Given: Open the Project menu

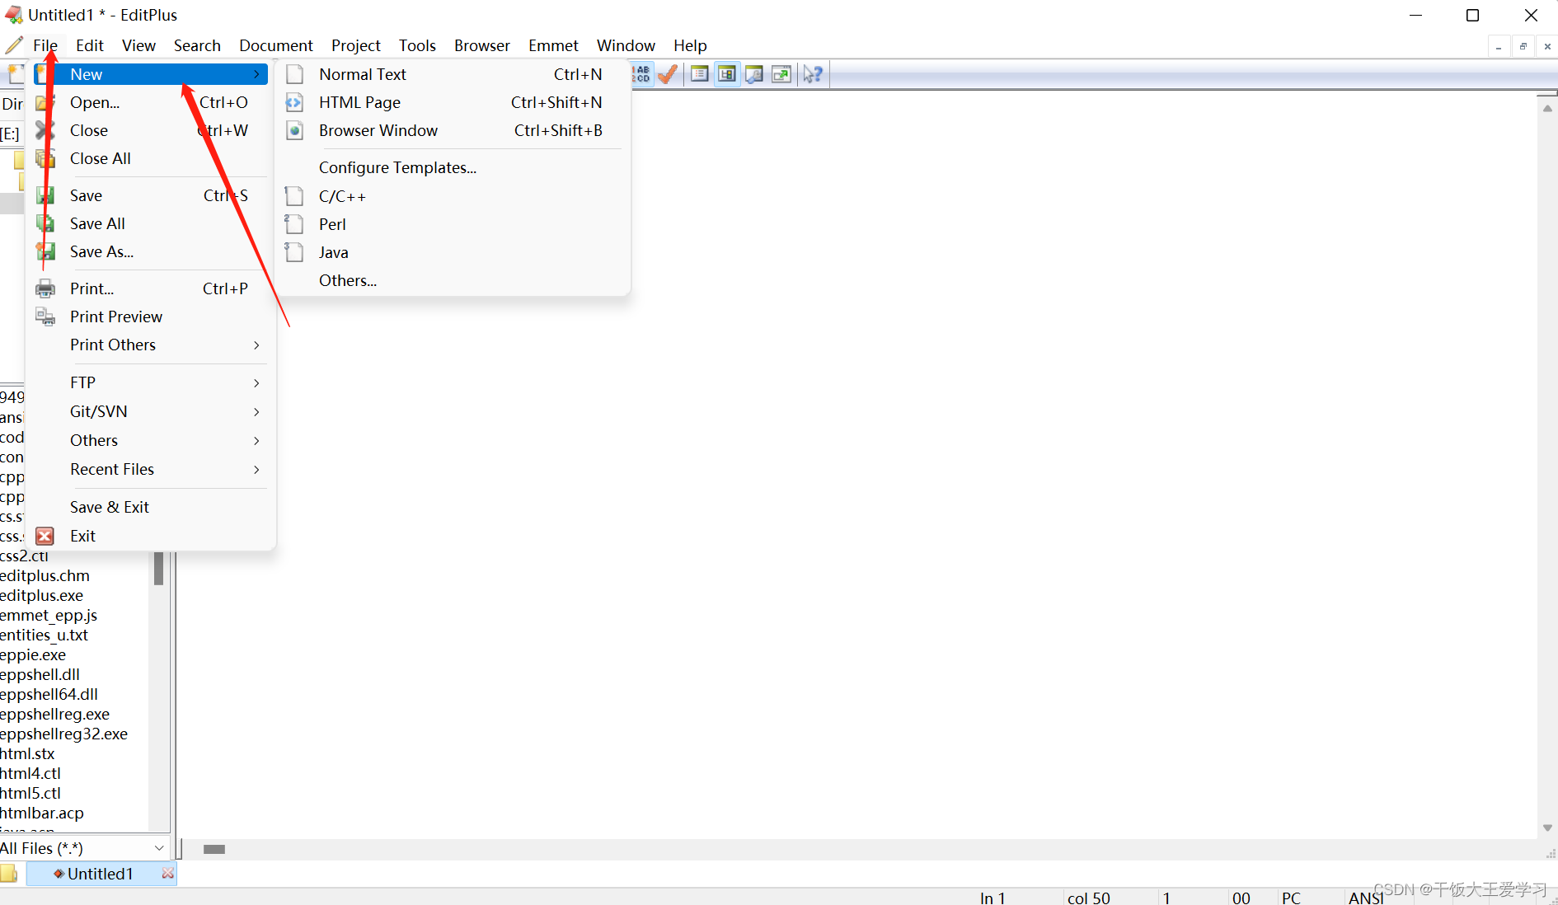Looking at the screenshot, I should pos(356,45).
